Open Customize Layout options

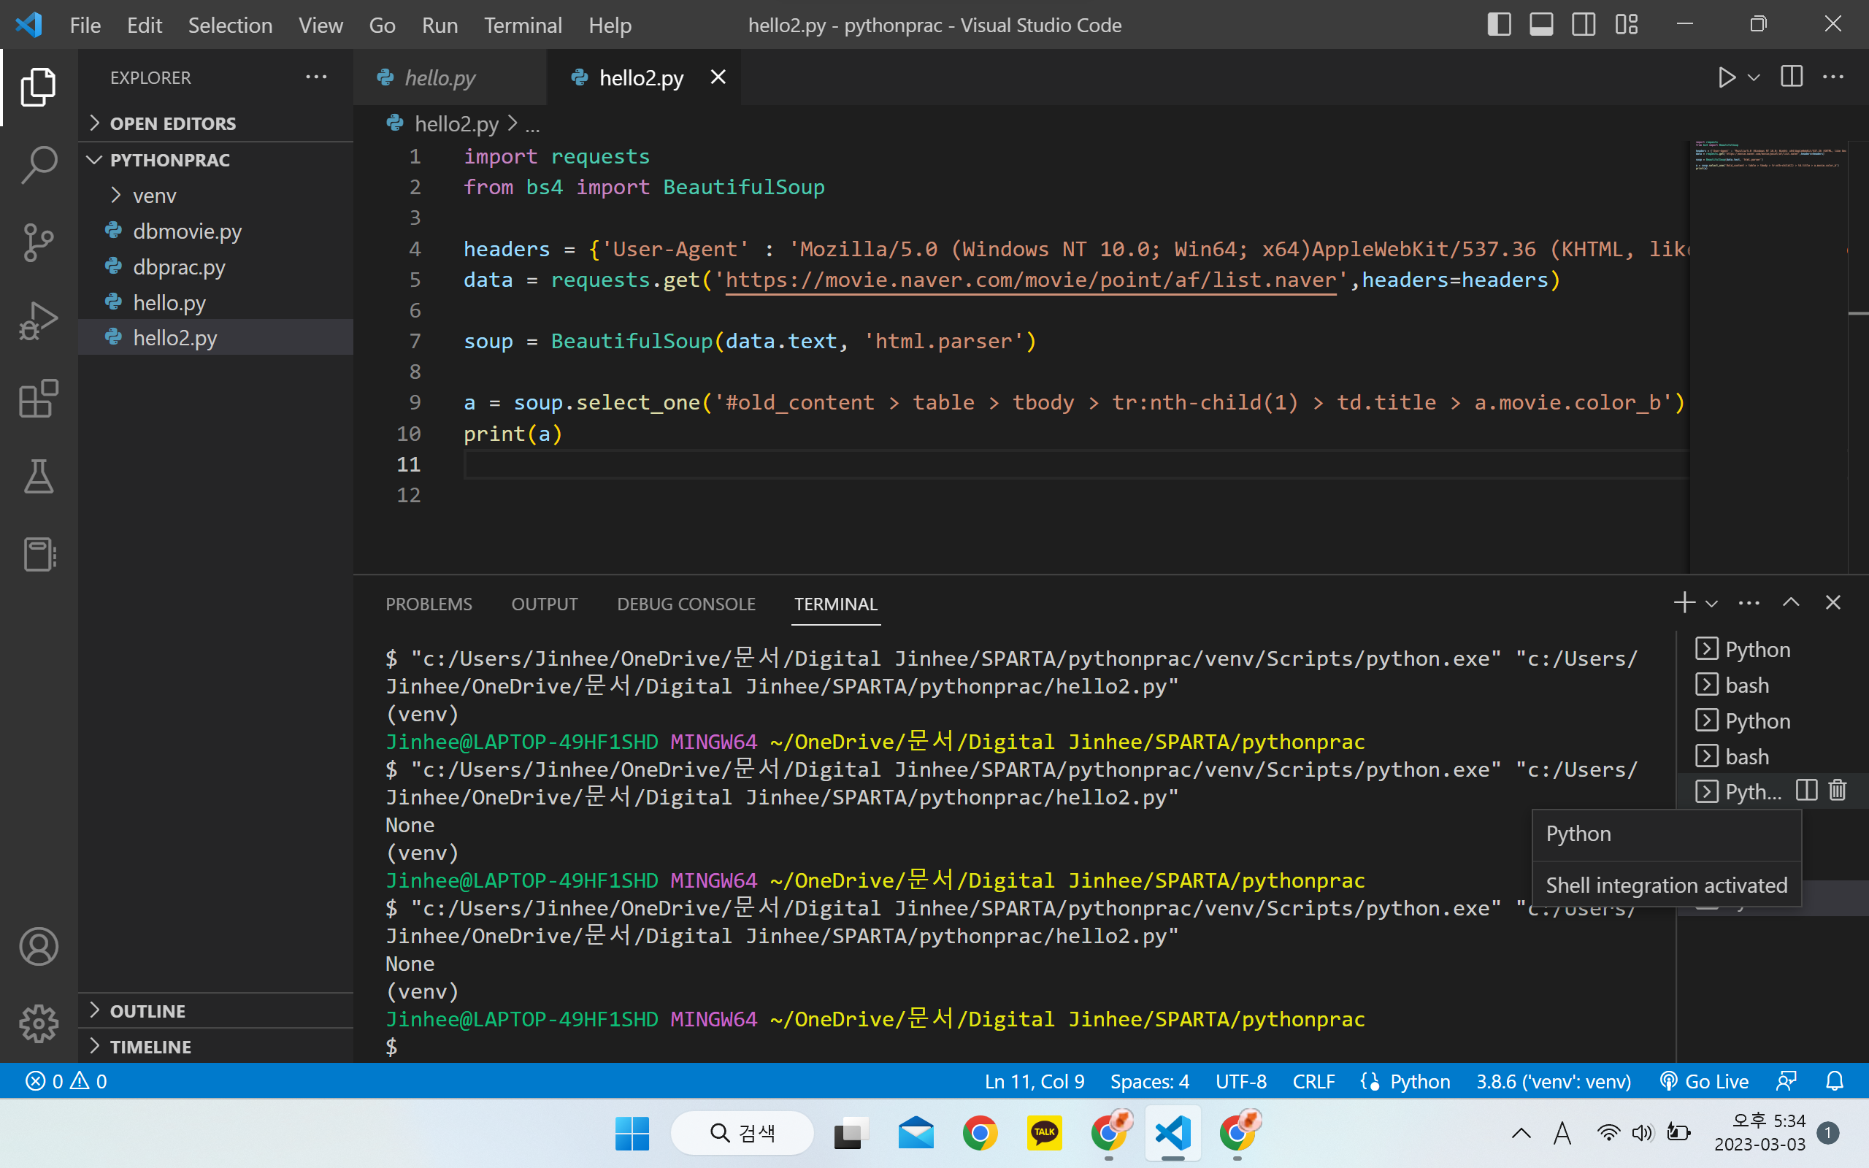1627,25
